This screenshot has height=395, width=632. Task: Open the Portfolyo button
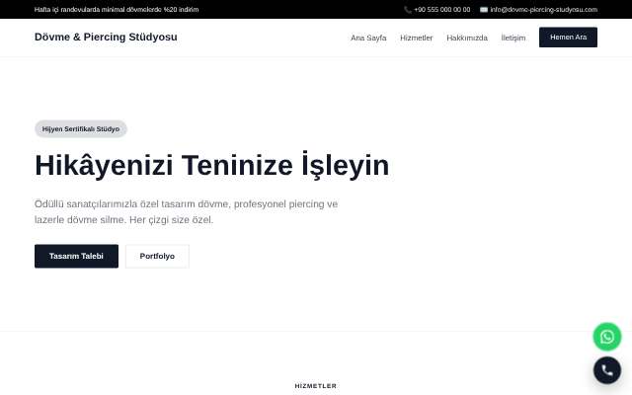tap(157, 256)
